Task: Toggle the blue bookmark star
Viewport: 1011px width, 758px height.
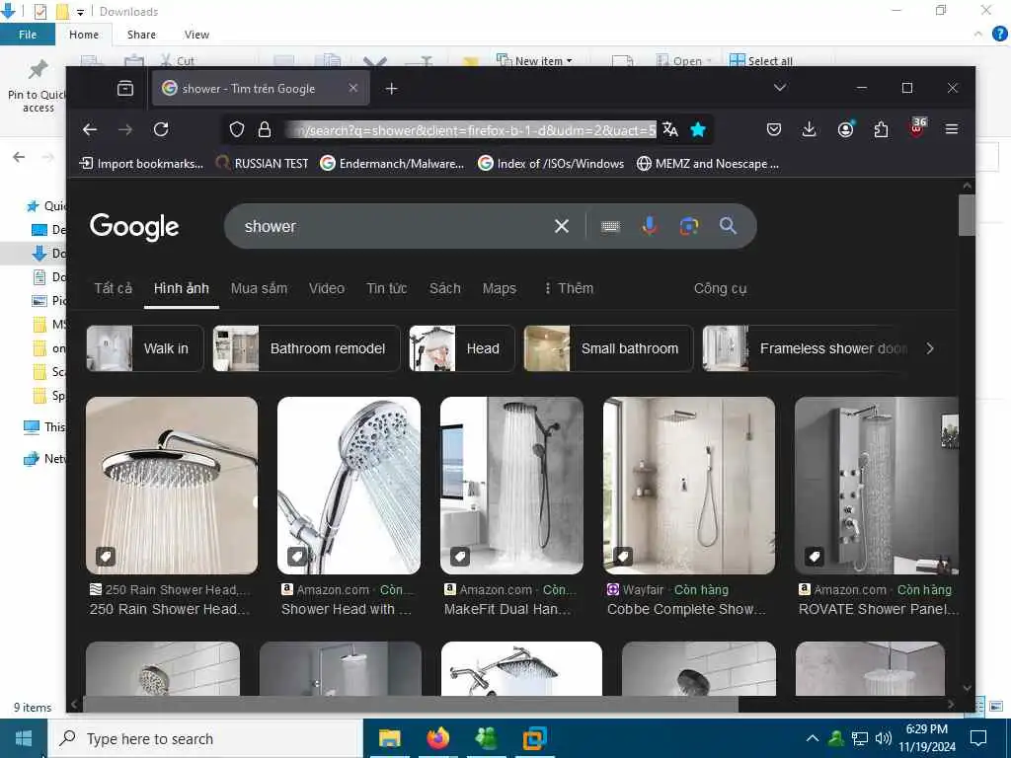Action: (x=698, y=129)
